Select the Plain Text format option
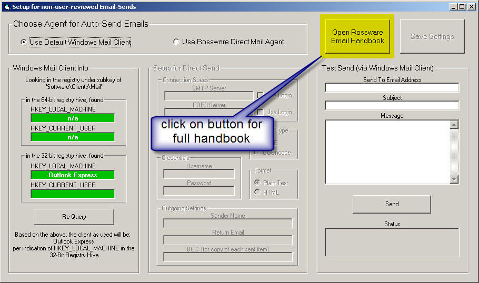 click(257, 183)
